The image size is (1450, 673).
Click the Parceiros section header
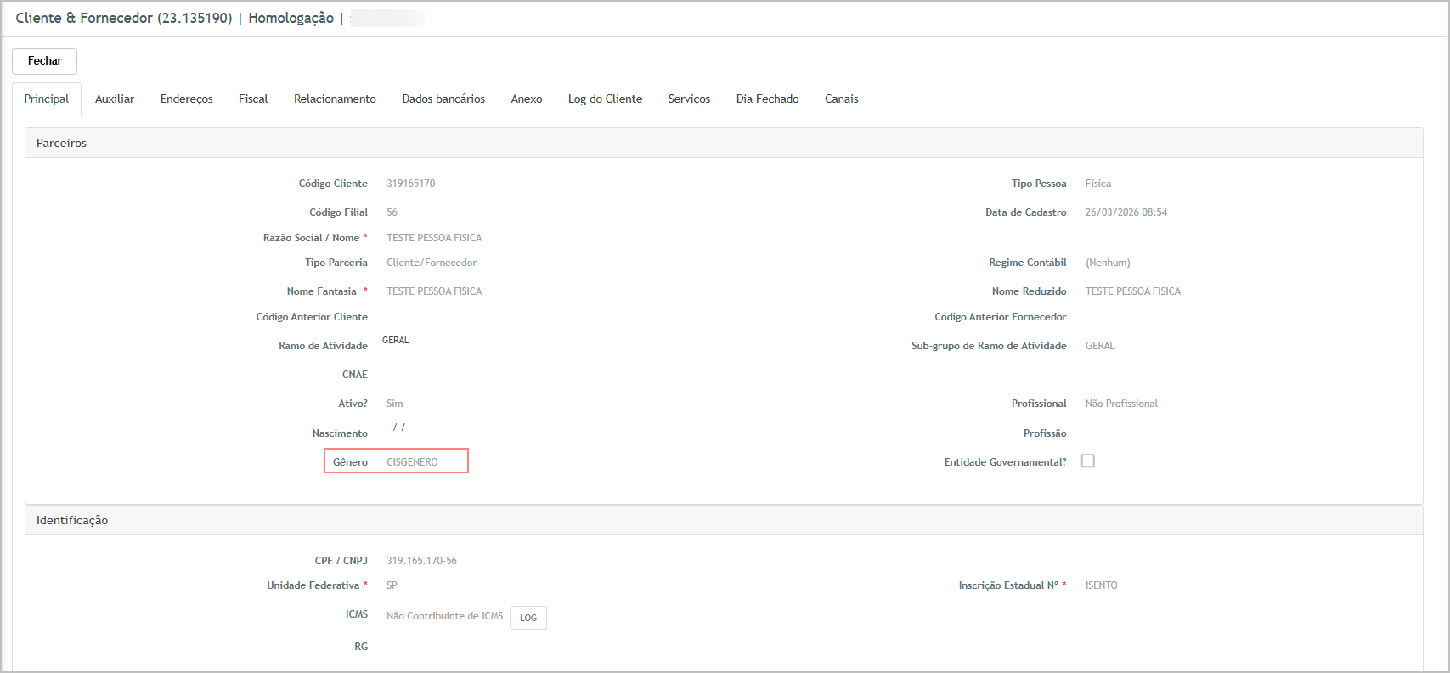pos(61,143)
